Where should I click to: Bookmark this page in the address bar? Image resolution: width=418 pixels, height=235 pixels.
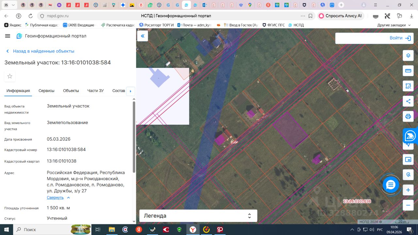[x=311, y=16]
